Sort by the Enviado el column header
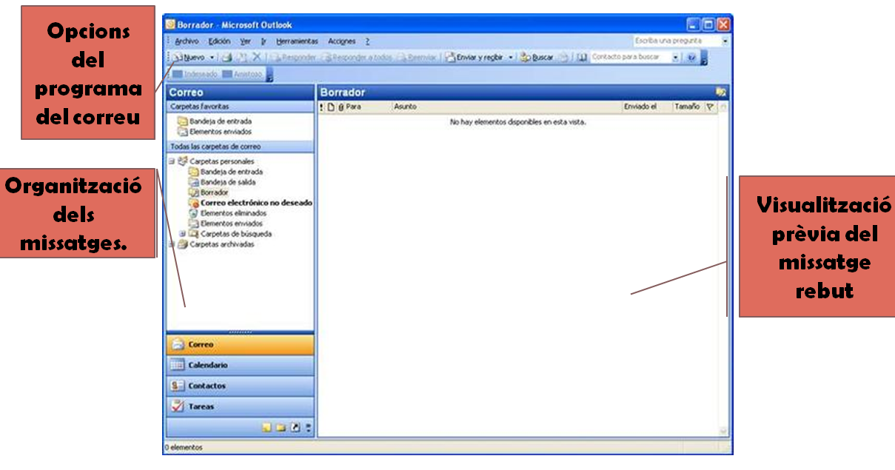Image resolution: width=895 pixels, height=470 pixels. coord(647,107)
